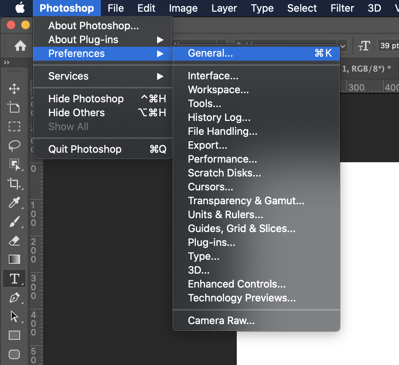Open Tools... preferences
Image resolution: width=399 pixels, height=365 pixels.
[256, 104]
